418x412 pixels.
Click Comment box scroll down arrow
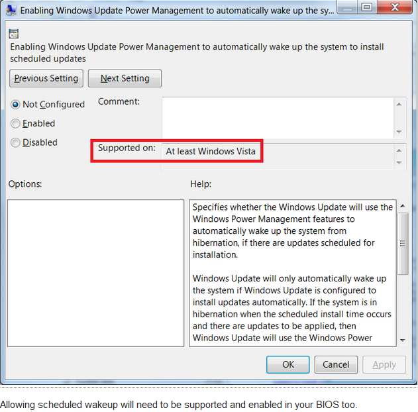pos(399,132)
